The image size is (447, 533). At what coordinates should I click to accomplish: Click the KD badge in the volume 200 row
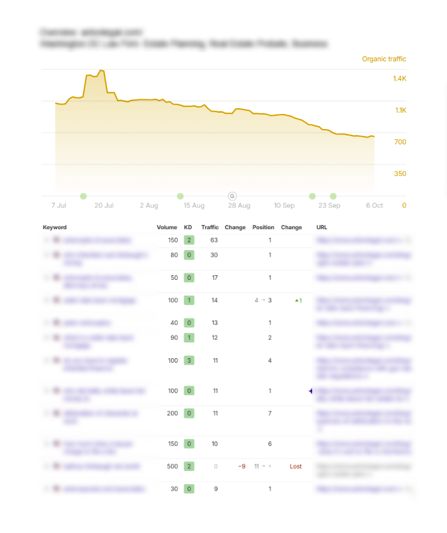coord(188,413)
